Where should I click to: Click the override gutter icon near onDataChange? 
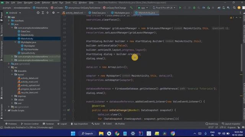pyautogui.click(x=69, y=110)
